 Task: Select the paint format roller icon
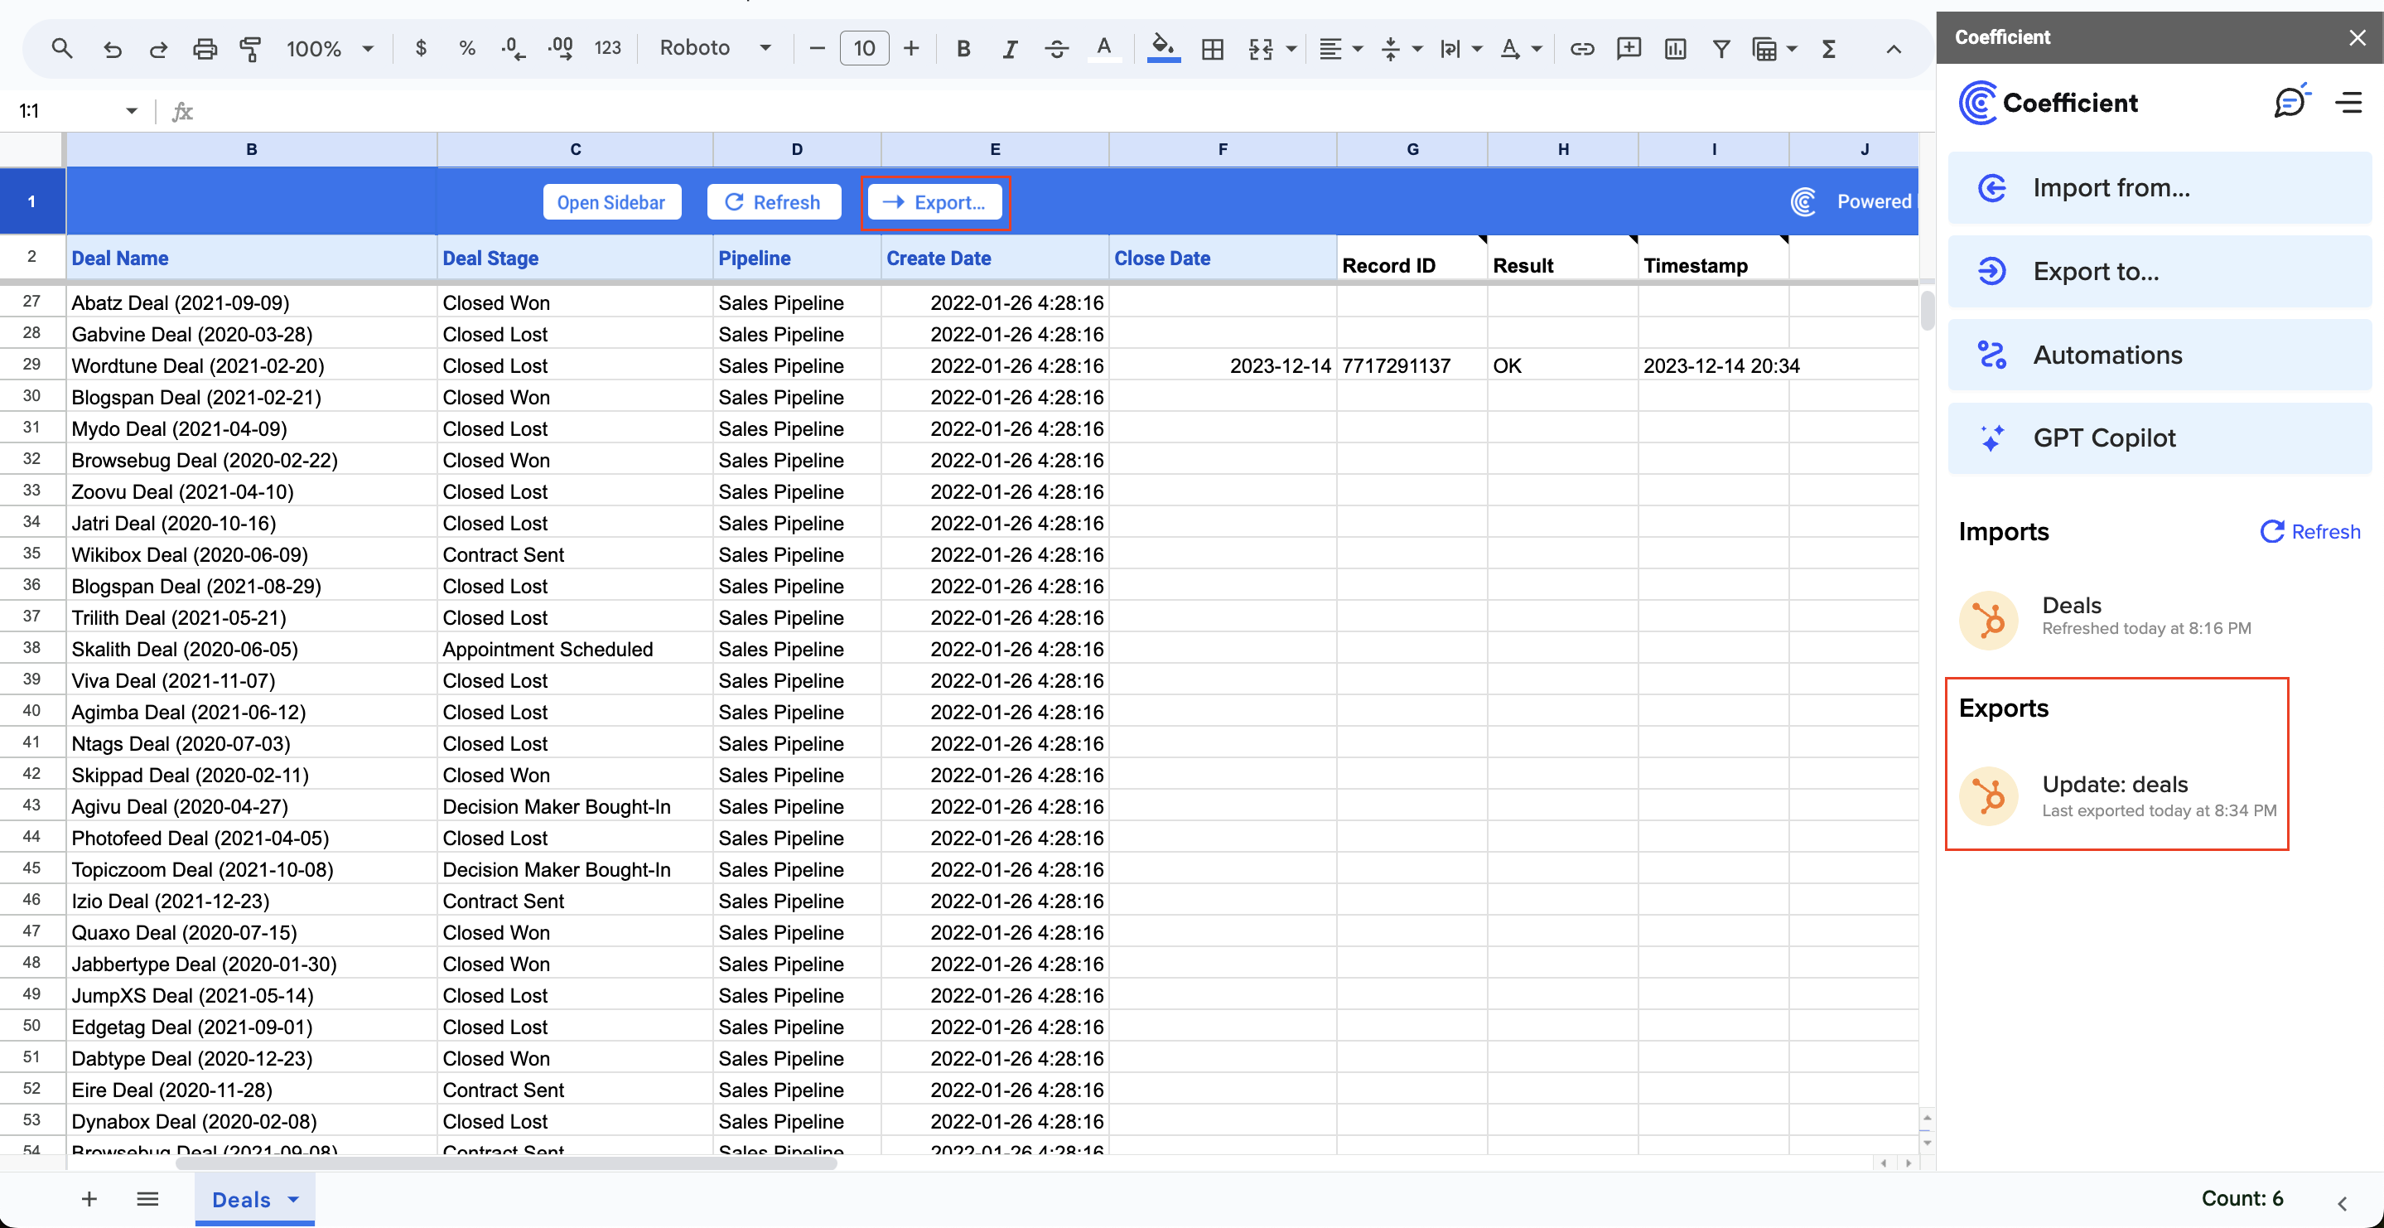point(250,48)
